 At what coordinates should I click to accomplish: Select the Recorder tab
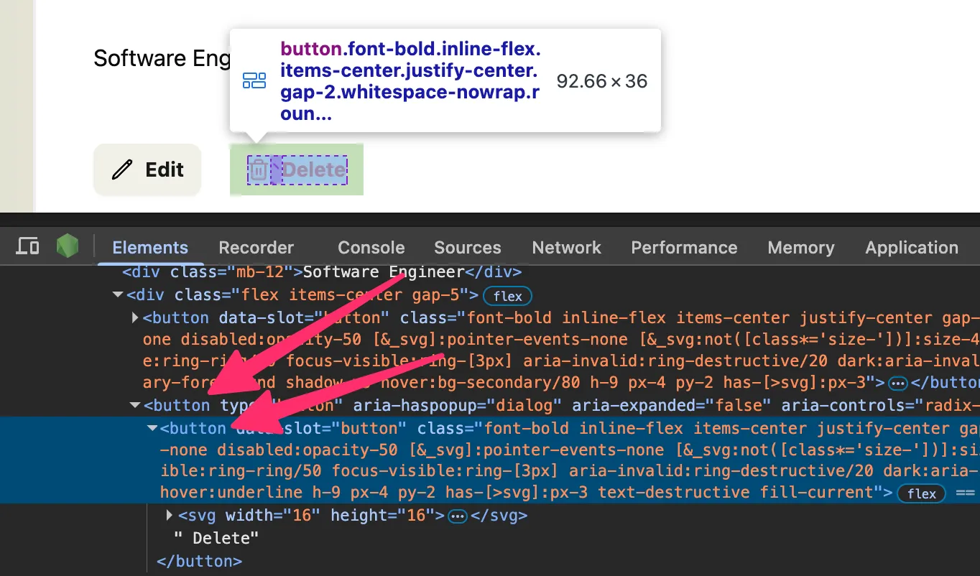[x=256, y=248]
